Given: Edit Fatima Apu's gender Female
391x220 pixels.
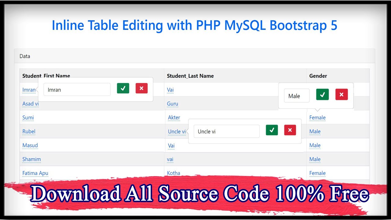Looking at the screenshot, I should click(x=317, y=173).
